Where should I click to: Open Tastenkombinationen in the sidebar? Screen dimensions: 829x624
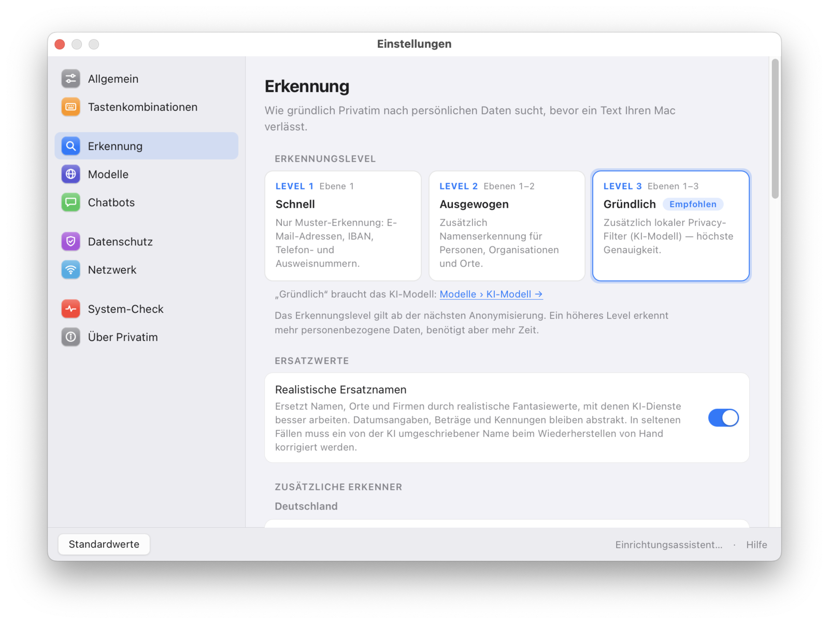146,107
